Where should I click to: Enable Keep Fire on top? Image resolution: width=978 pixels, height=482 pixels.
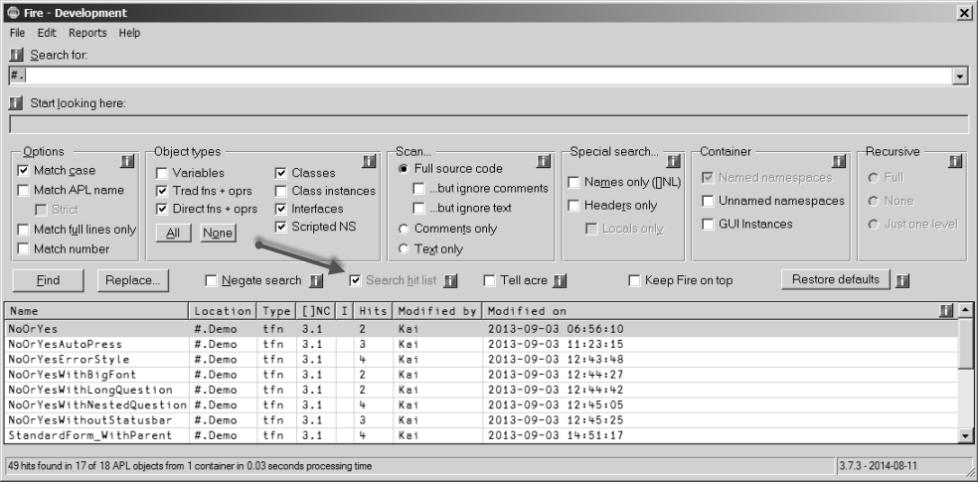coord(634,280)
